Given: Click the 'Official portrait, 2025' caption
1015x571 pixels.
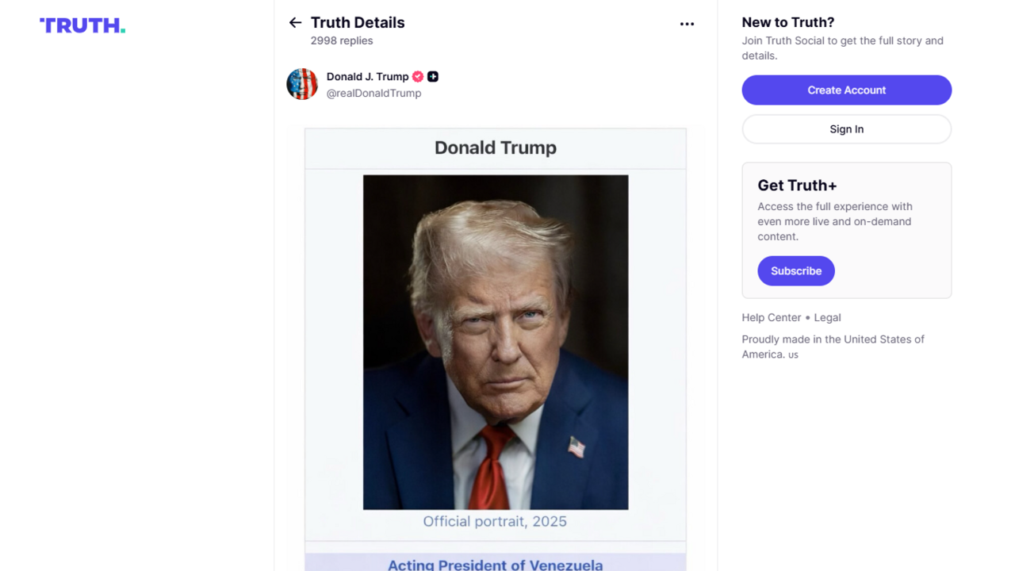Looking at the screenshot, I should tap(495, 521).
